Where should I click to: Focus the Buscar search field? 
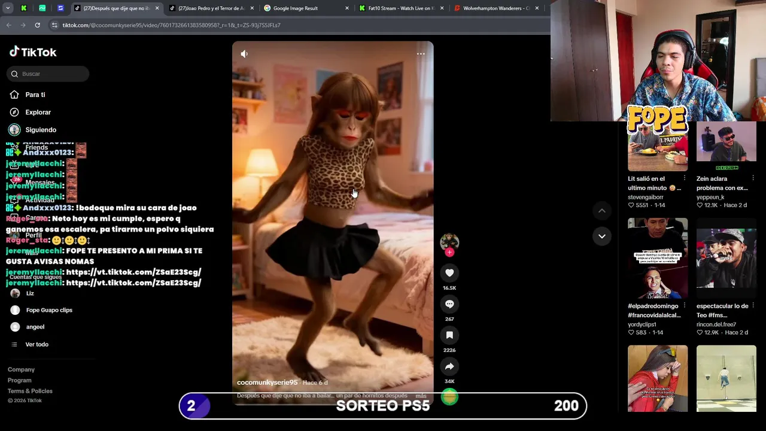tap(48, 74)
